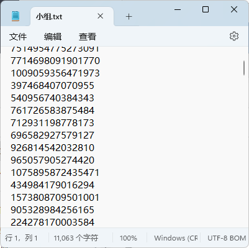Click the Windows (CR line ending indicator

pos(176,238)
